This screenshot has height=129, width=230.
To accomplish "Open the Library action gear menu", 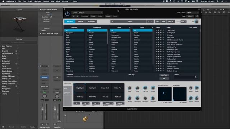I will point(3,127).
